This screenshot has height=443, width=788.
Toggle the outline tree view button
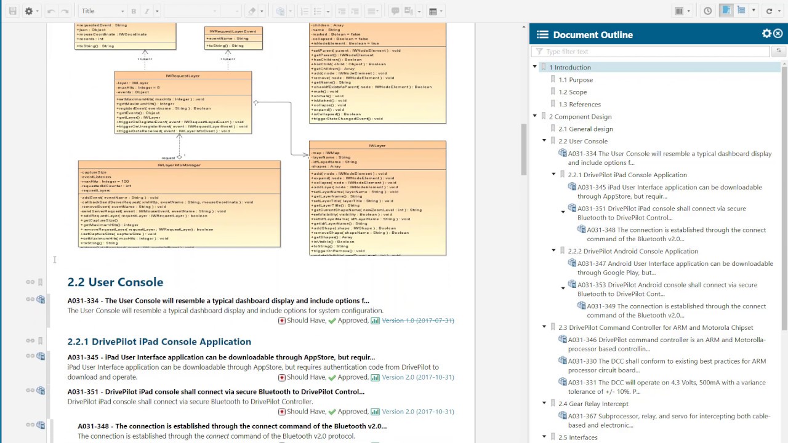[x=741, y=11]
